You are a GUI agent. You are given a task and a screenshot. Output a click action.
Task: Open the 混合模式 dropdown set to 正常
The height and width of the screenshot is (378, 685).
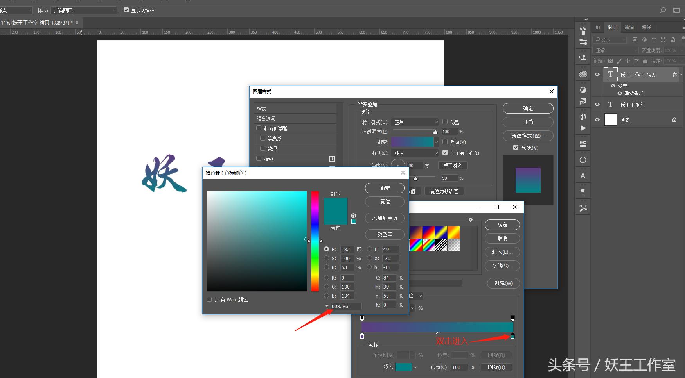click(x=415, y=122)
